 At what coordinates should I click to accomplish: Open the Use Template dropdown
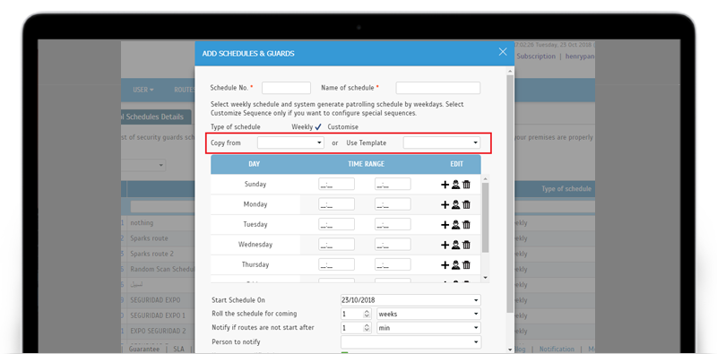coord(442,142)
